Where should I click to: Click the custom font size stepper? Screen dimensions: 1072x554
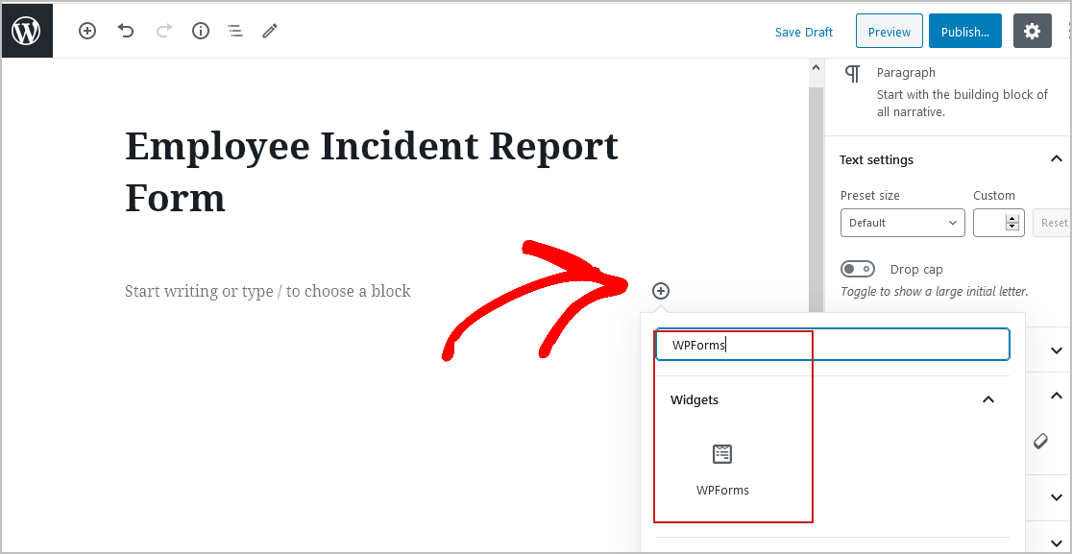[x=1012, y=223]
